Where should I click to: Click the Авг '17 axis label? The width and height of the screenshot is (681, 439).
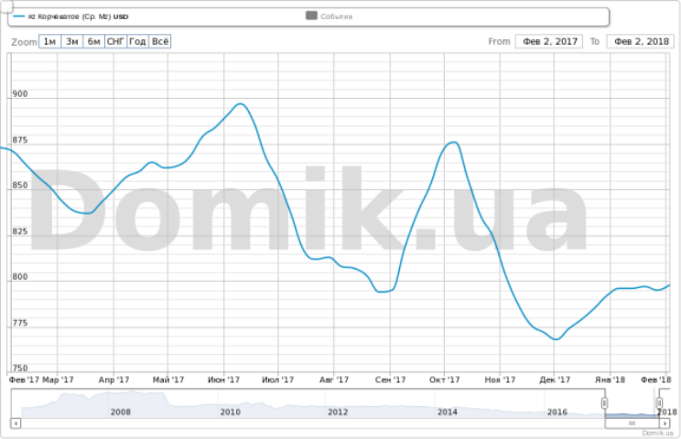point(334,380)
